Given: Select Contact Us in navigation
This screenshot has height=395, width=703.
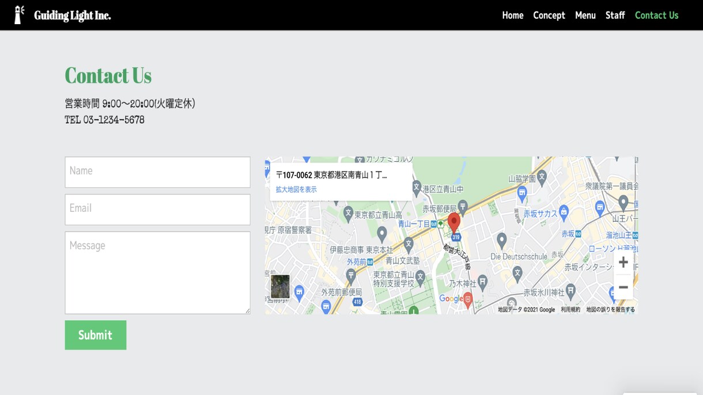Looking at the screenshot, I should coord(657,16).
